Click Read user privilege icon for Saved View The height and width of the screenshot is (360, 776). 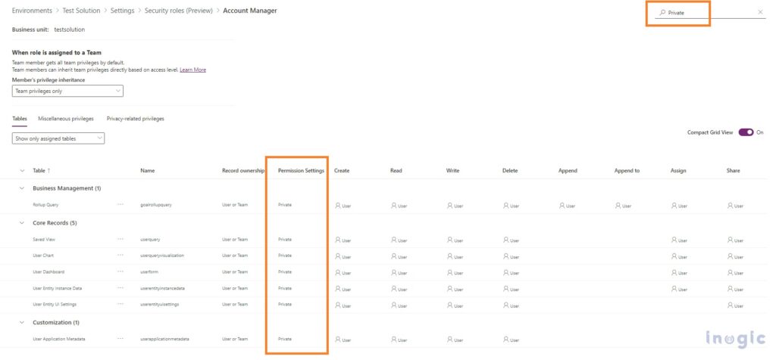pos(394,240)
